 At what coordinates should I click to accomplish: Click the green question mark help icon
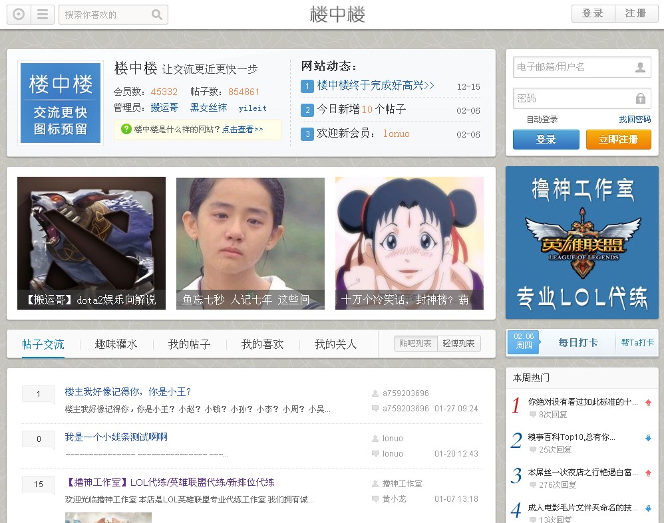[x=126, y=130]
